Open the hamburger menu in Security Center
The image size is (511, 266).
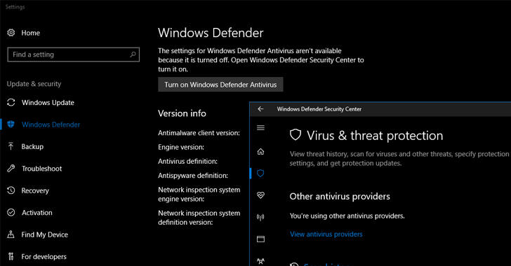[x=260, y=128]
